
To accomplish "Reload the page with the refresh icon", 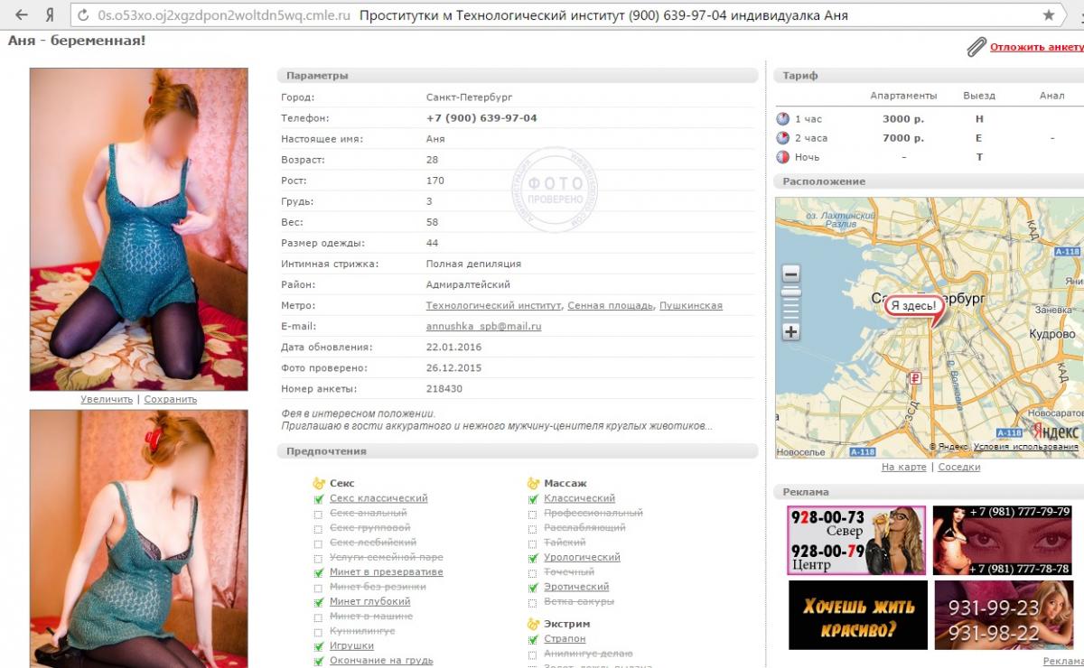I will tap(84, 15).
